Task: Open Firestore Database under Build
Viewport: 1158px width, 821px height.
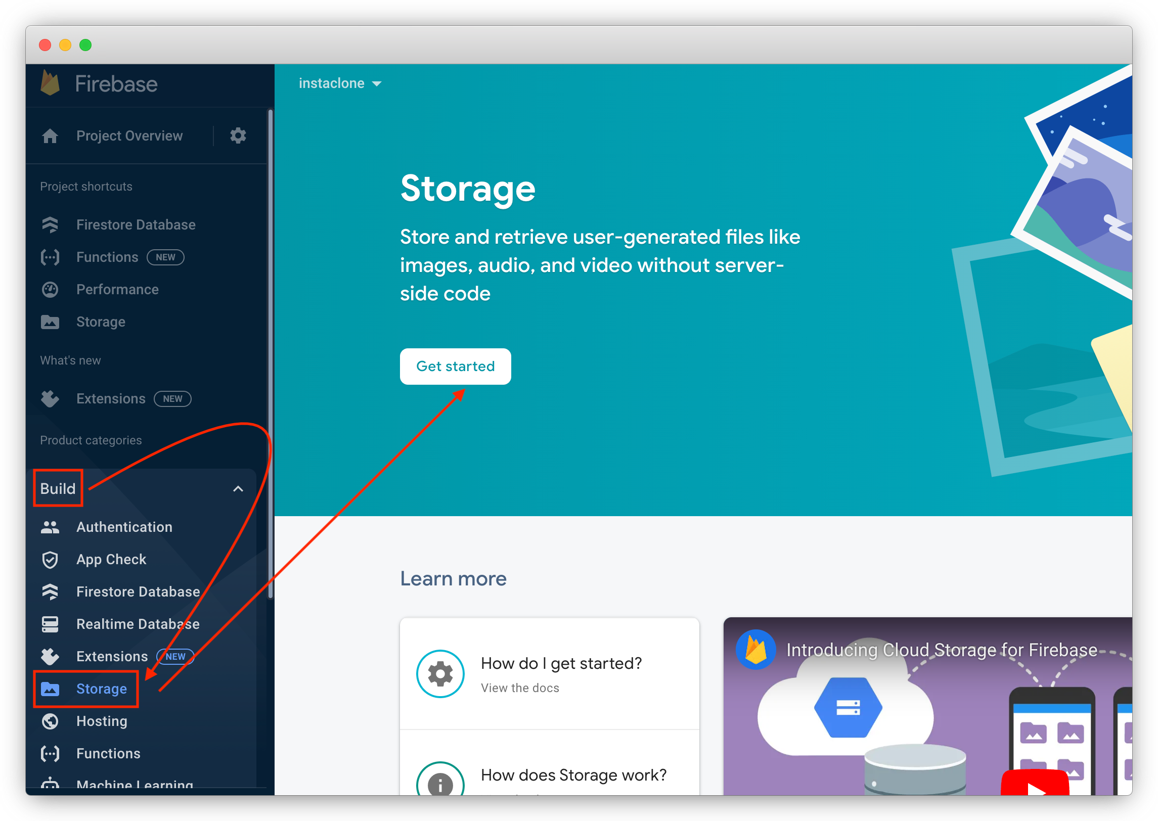Action: (x=138, y=591)
